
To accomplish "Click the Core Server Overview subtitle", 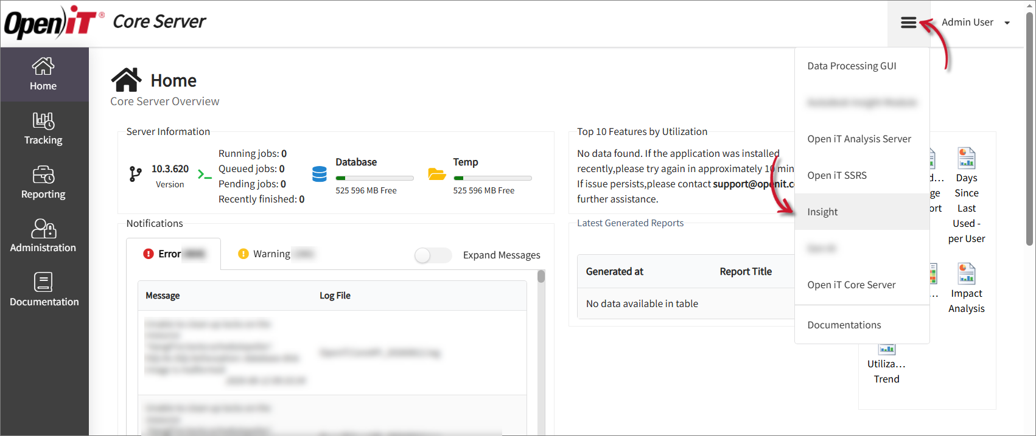I will [165, 102].
